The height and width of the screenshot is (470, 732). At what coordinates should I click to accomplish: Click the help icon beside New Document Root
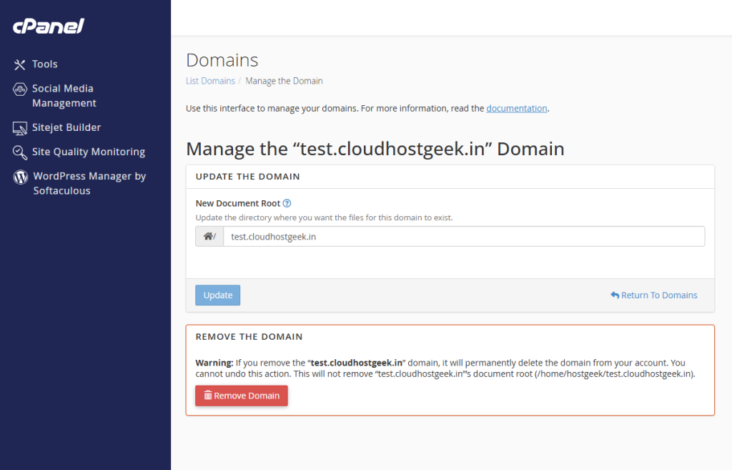coord(287,203)
